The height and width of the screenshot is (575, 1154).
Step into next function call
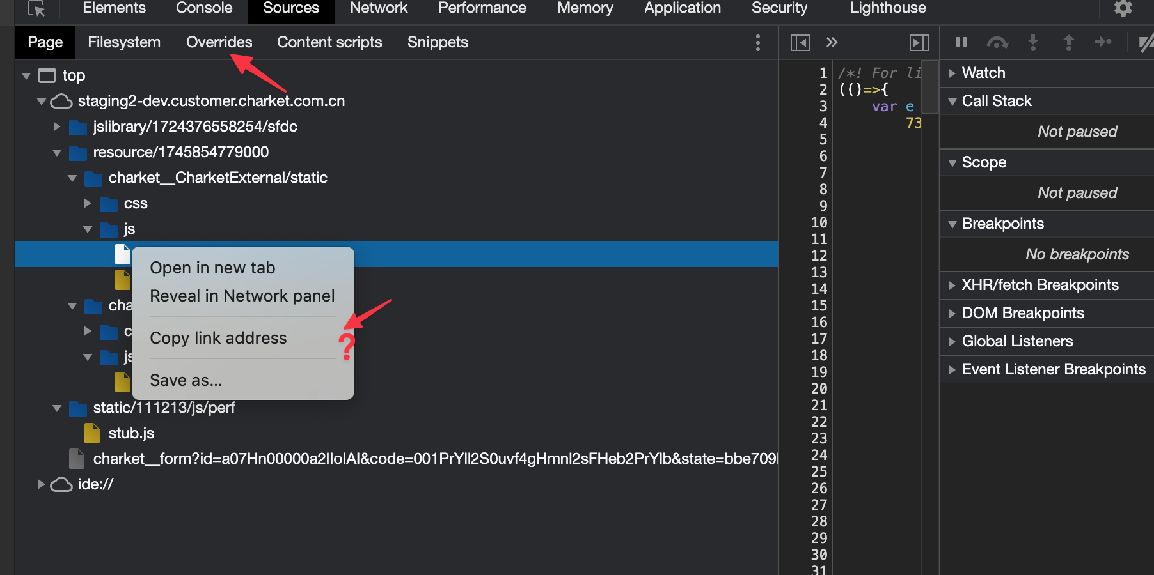point(1033,43)
